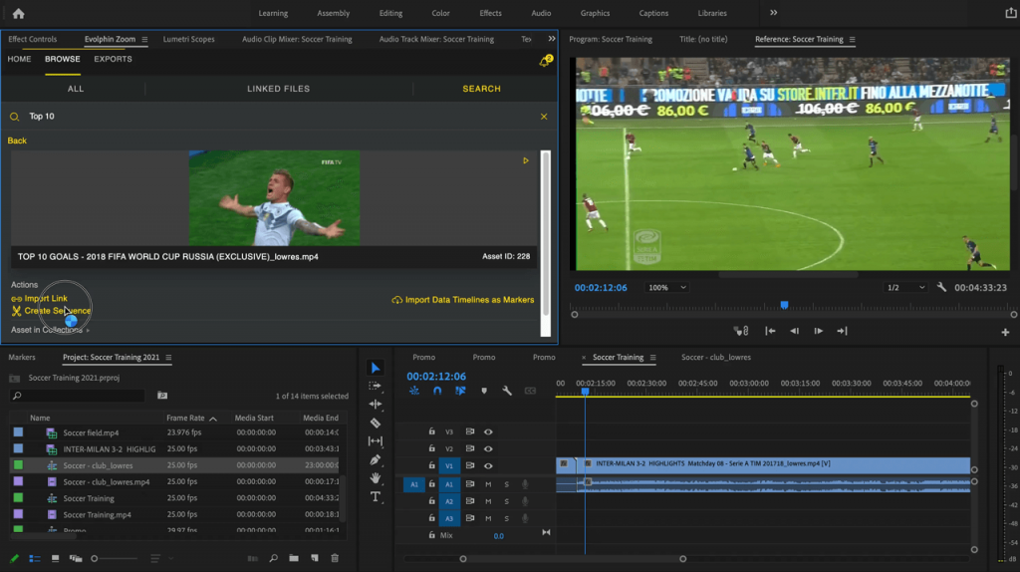This screenshot has height=572, width=1020.
Task: Select the Slip tool
Action: tap(376, 441)
